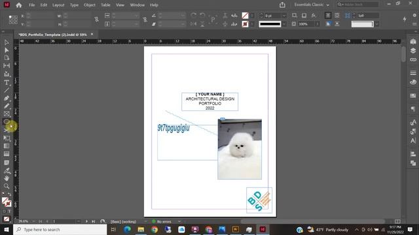This screenshot has width=419, height=235.
Task: Open the Pathfinder panel
Action: (413, 163)
